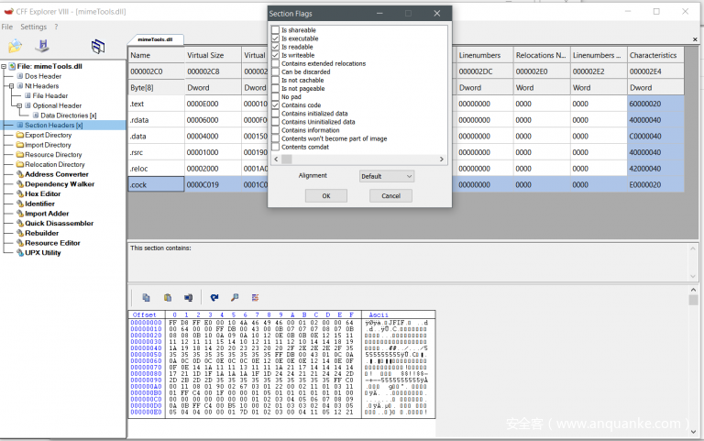The width and height of the screenshot is (704, 441).
Task: Click the paste icon in hex toolbar
Action: 167,297
